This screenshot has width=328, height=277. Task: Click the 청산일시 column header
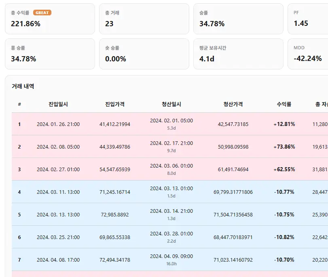click(171, 104)
